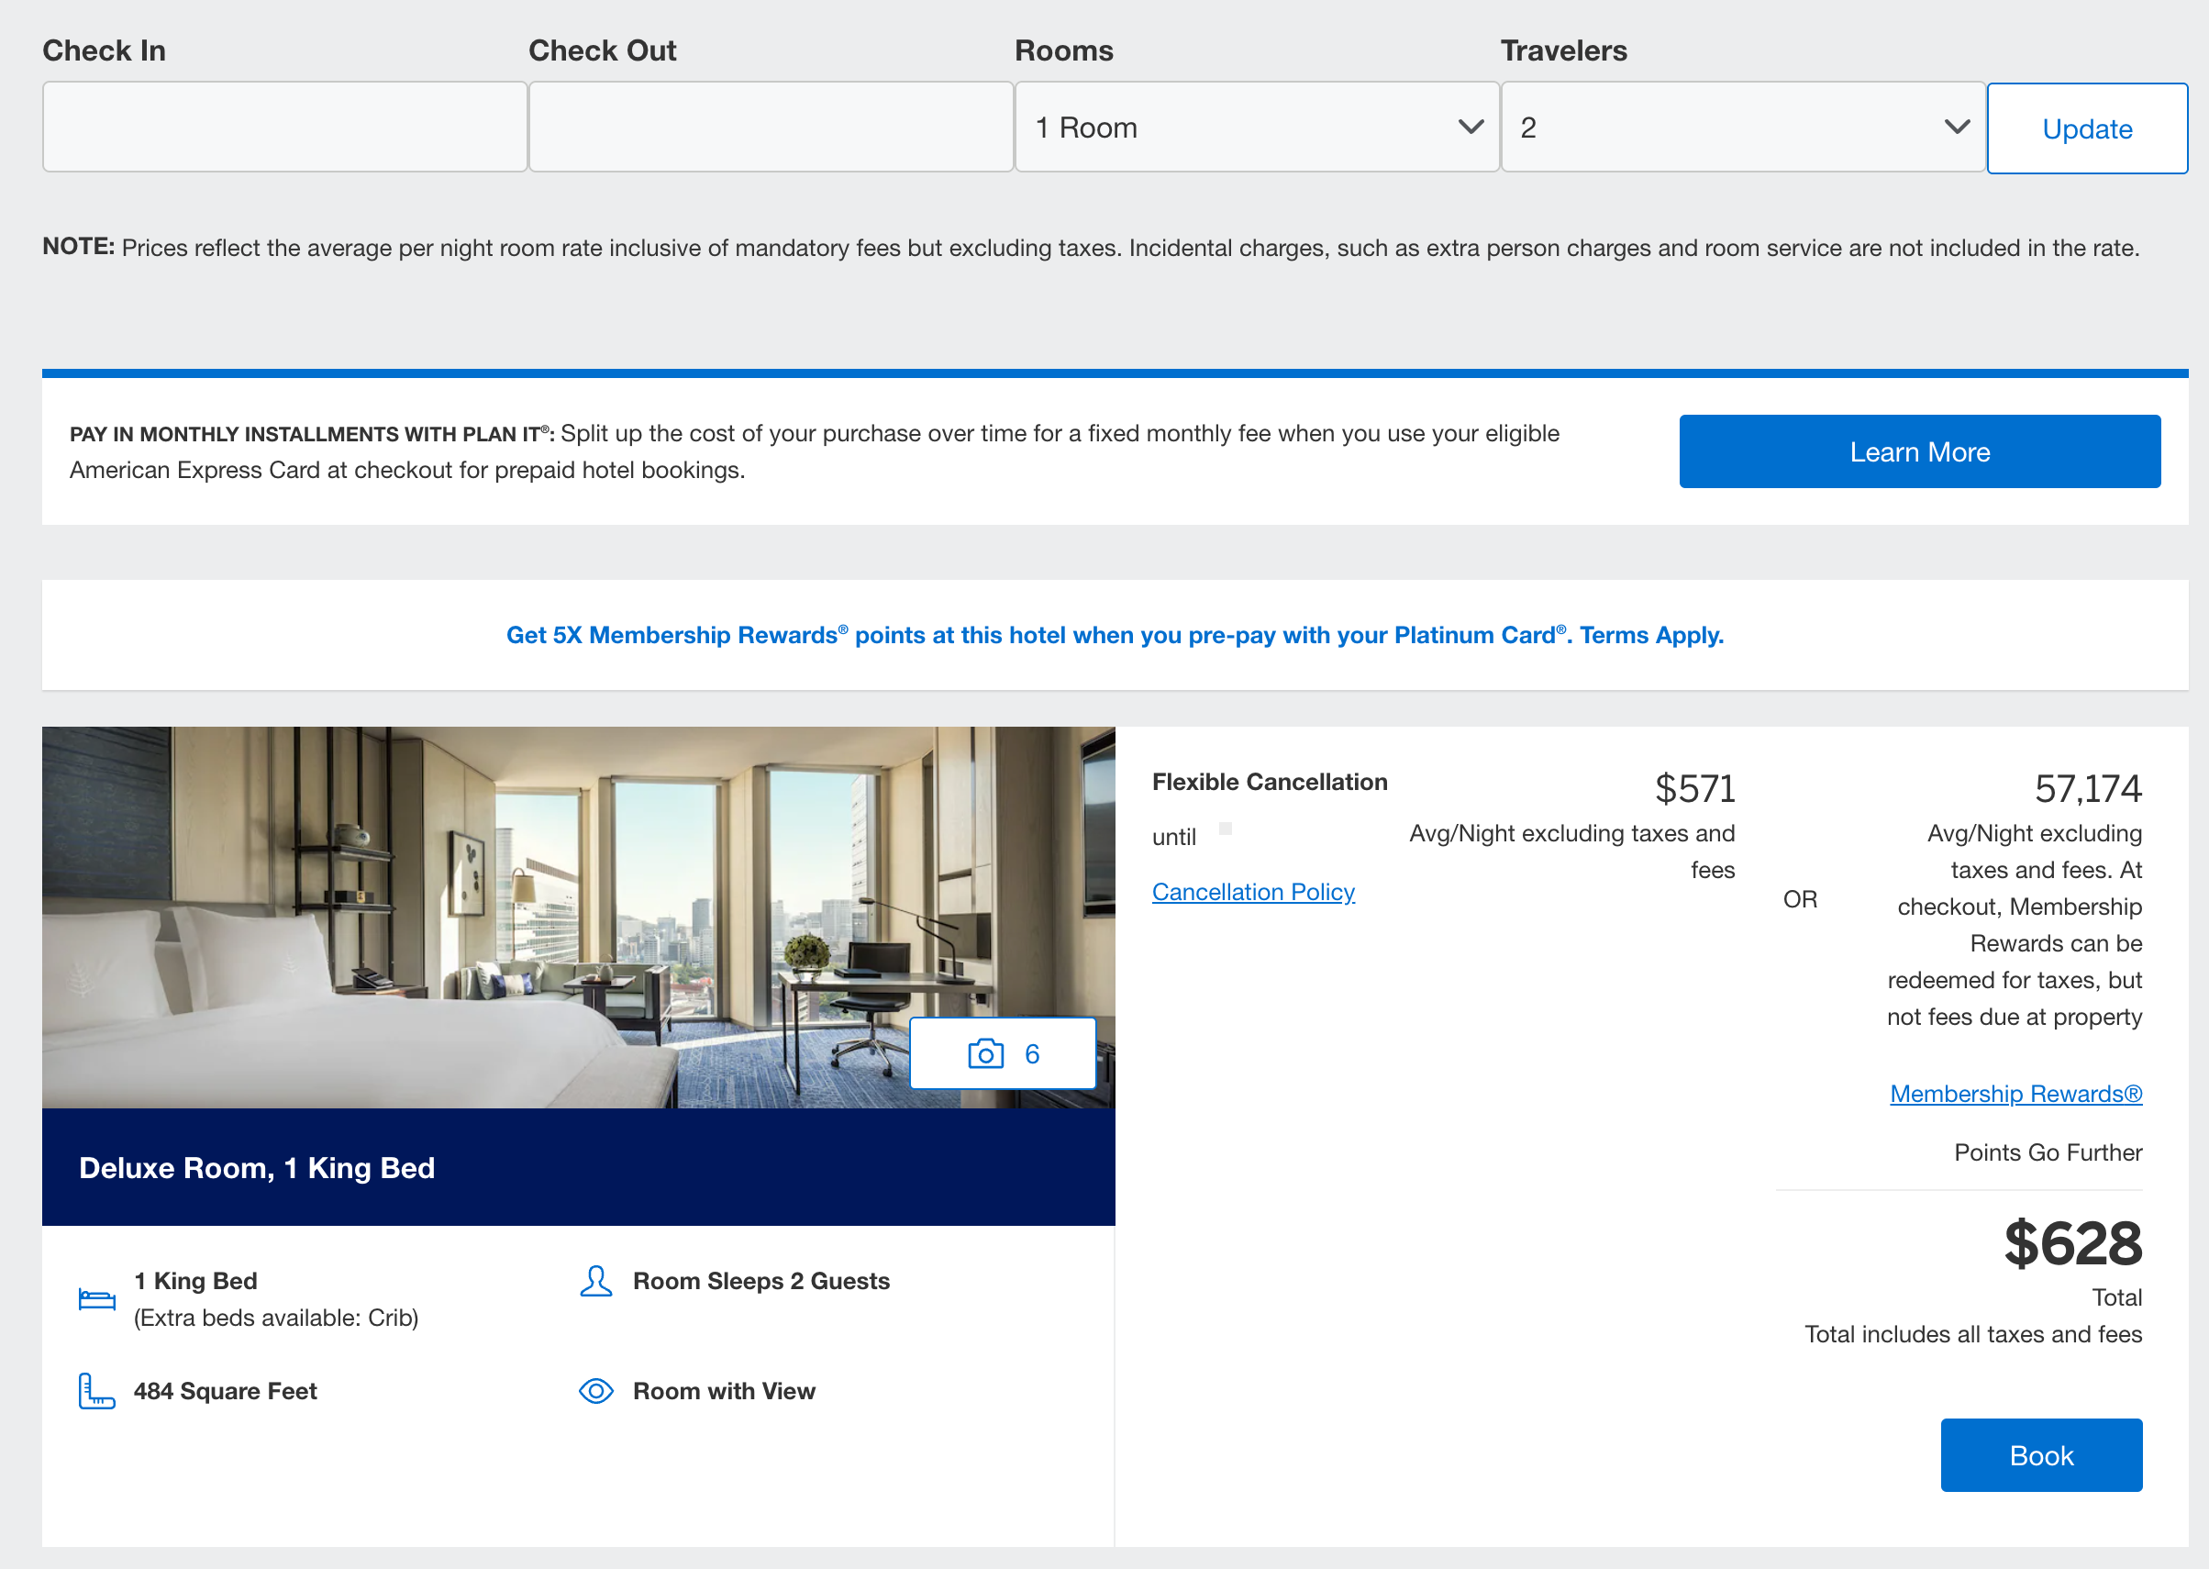Click the Learn More button
Screen dimensions: 2209x1569
[x=1918, y=452]
